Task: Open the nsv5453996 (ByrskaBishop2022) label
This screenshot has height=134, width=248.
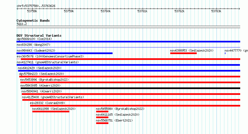Action: (44, 80)
